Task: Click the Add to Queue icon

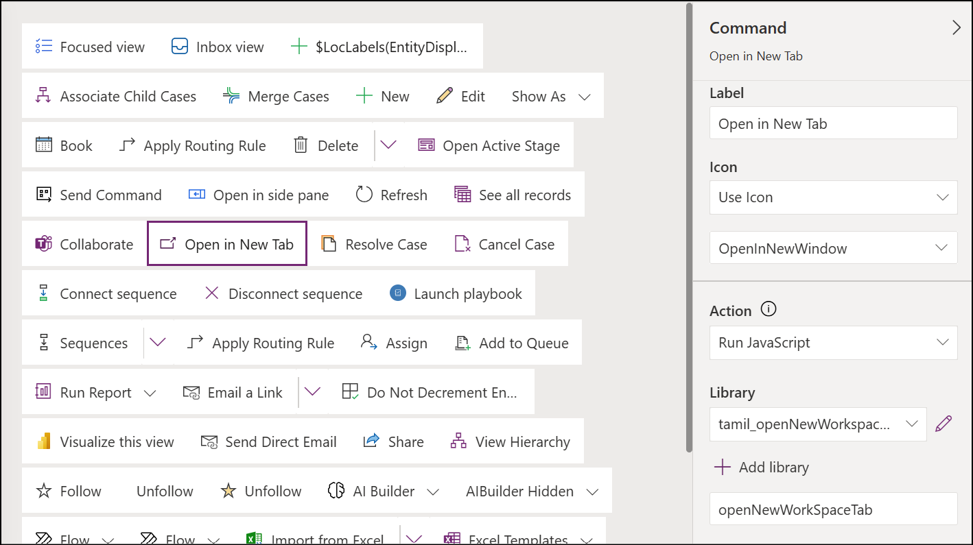Action: click(x=462, y=343)
